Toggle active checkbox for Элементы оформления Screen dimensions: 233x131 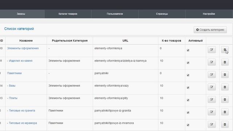[188, 50]
